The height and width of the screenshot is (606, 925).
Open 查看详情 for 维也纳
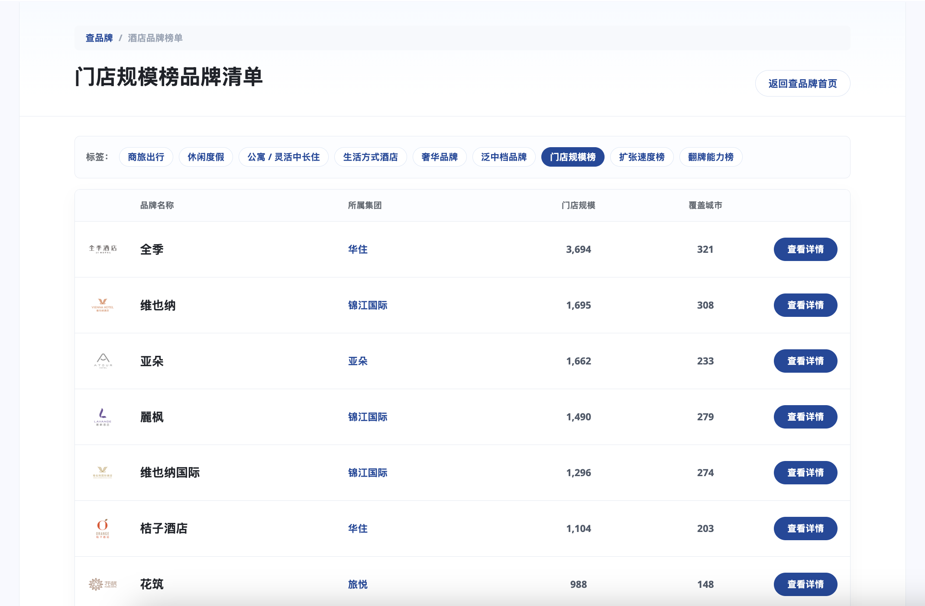point(805,305)
